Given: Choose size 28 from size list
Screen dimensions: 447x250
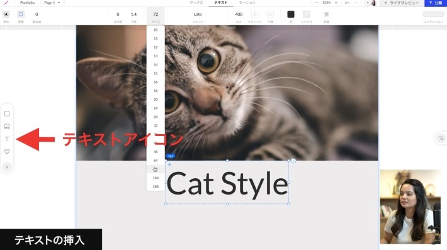Looking at the screenshot, I should coord(156,117).
